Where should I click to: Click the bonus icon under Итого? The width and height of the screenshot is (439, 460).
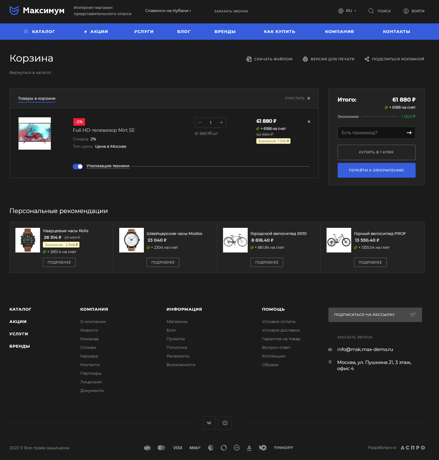coord(386,107)
